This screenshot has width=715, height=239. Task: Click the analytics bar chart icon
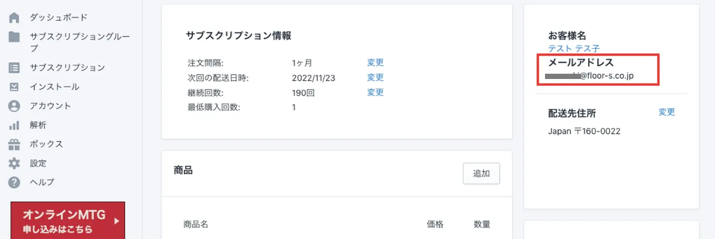(14, 126)
